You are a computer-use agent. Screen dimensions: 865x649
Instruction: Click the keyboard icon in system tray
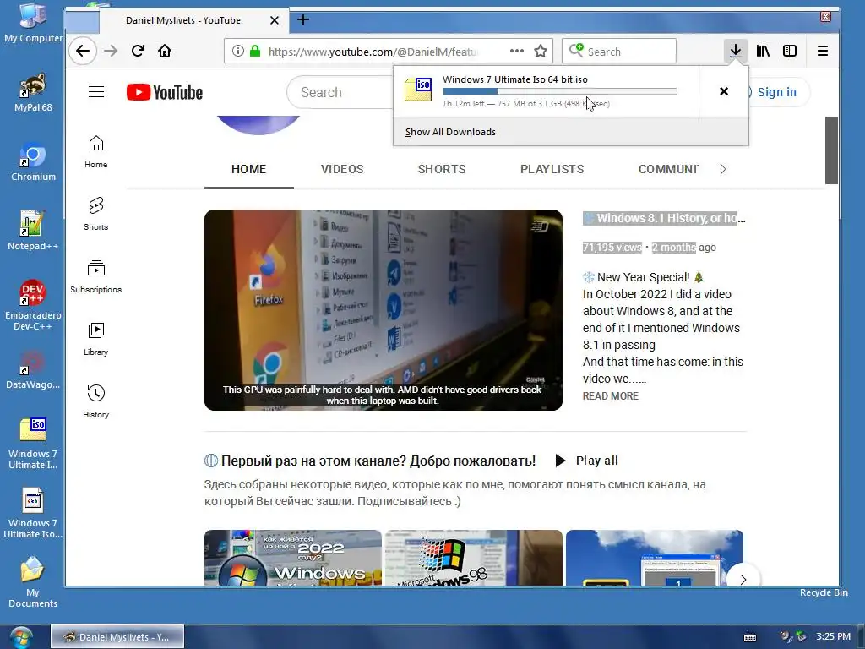(750, 637)
